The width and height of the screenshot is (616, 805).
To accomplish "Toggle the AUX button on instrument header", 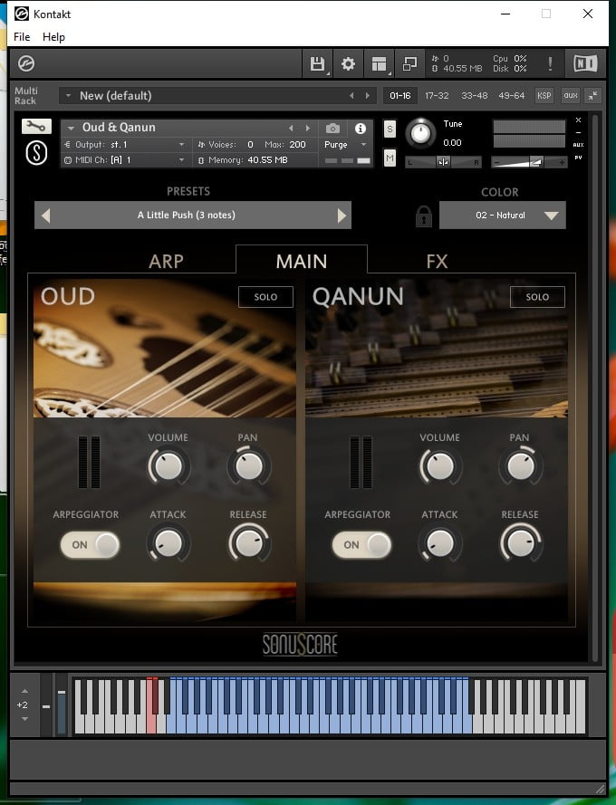I will [579, 145].
